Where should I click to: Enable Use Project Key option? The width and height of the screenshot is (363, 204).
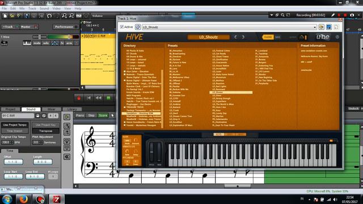[x=45, y=125]
